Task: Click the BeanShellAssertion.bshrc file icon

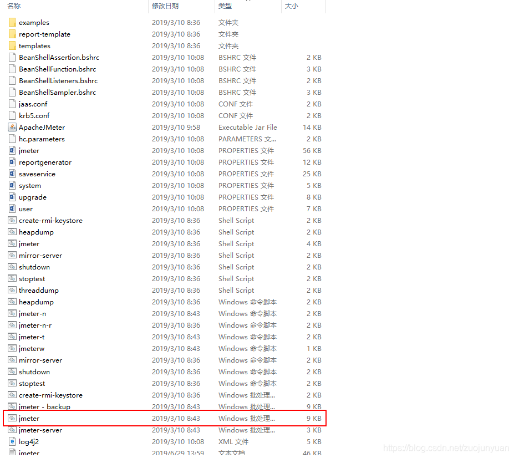Action: 12,57
